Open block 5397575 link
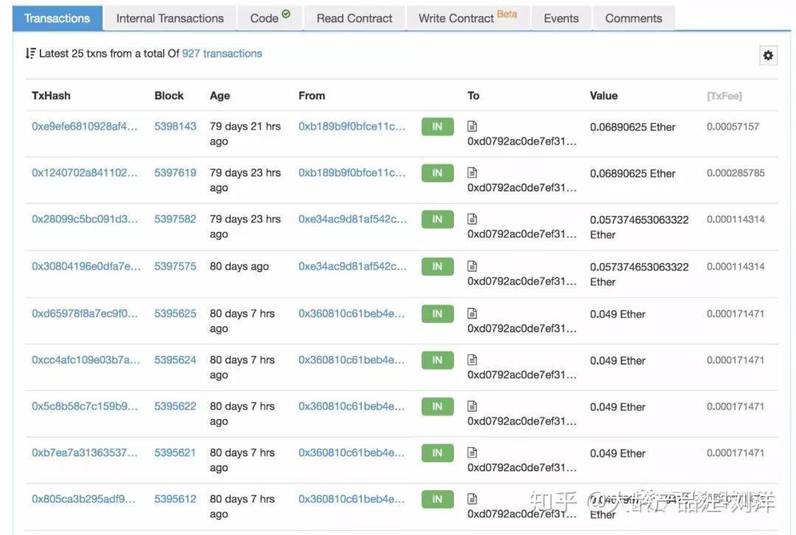 (x=175, y=267)
